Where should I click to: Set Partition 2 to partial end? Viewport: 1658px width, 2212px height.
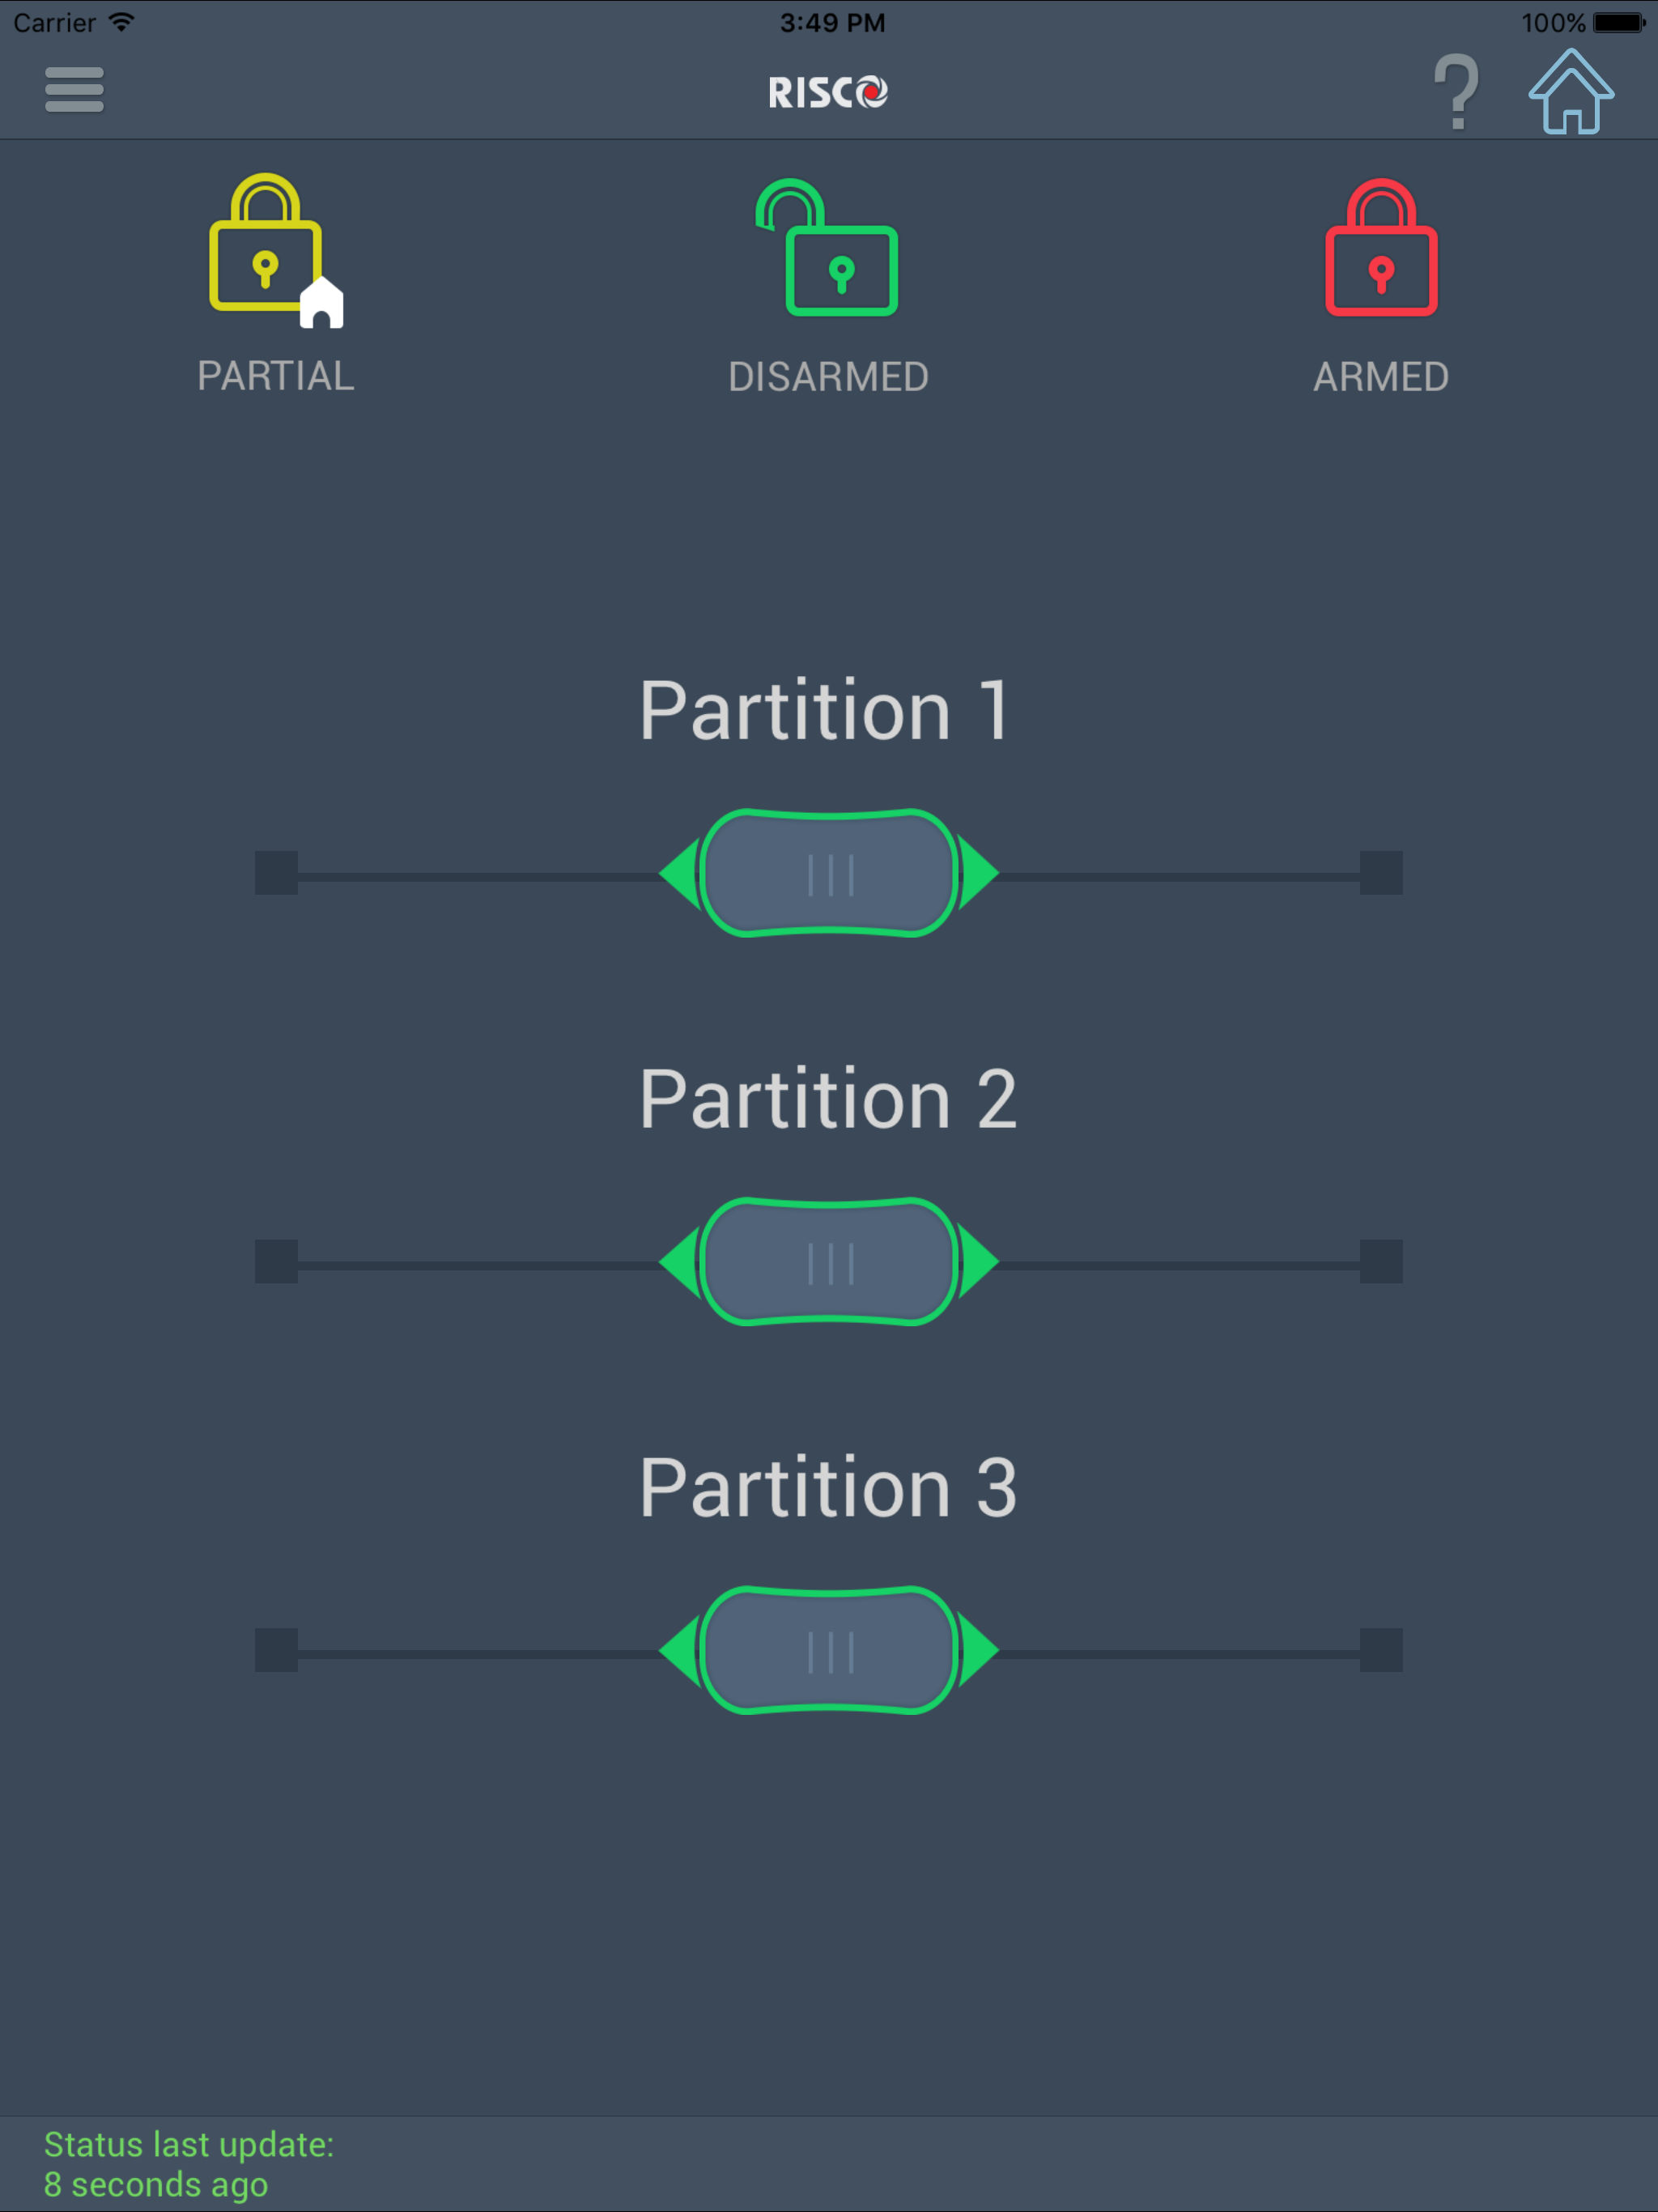click(276, 1262)
